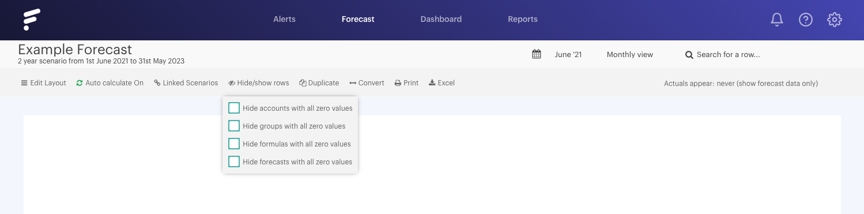
Task: Go to the Reports tab
Action: (523, 19)
